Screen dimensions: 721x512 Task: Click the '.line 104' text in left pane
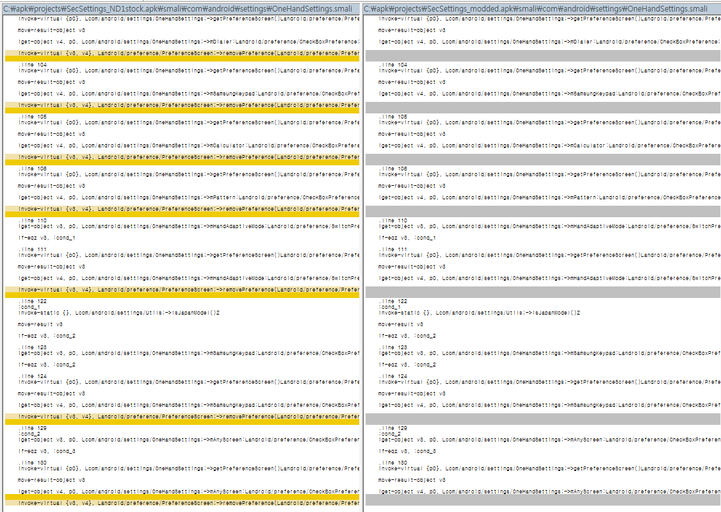(x=33, y=65)
